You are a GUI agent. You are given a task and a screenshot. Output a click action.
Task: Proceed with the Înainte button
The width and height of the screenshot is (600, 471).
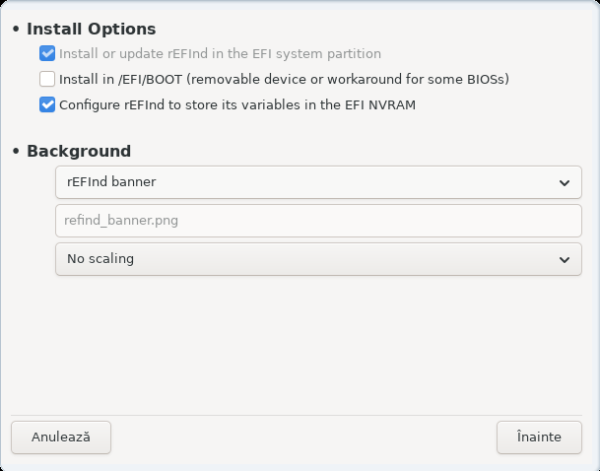(x=539, y=437)
